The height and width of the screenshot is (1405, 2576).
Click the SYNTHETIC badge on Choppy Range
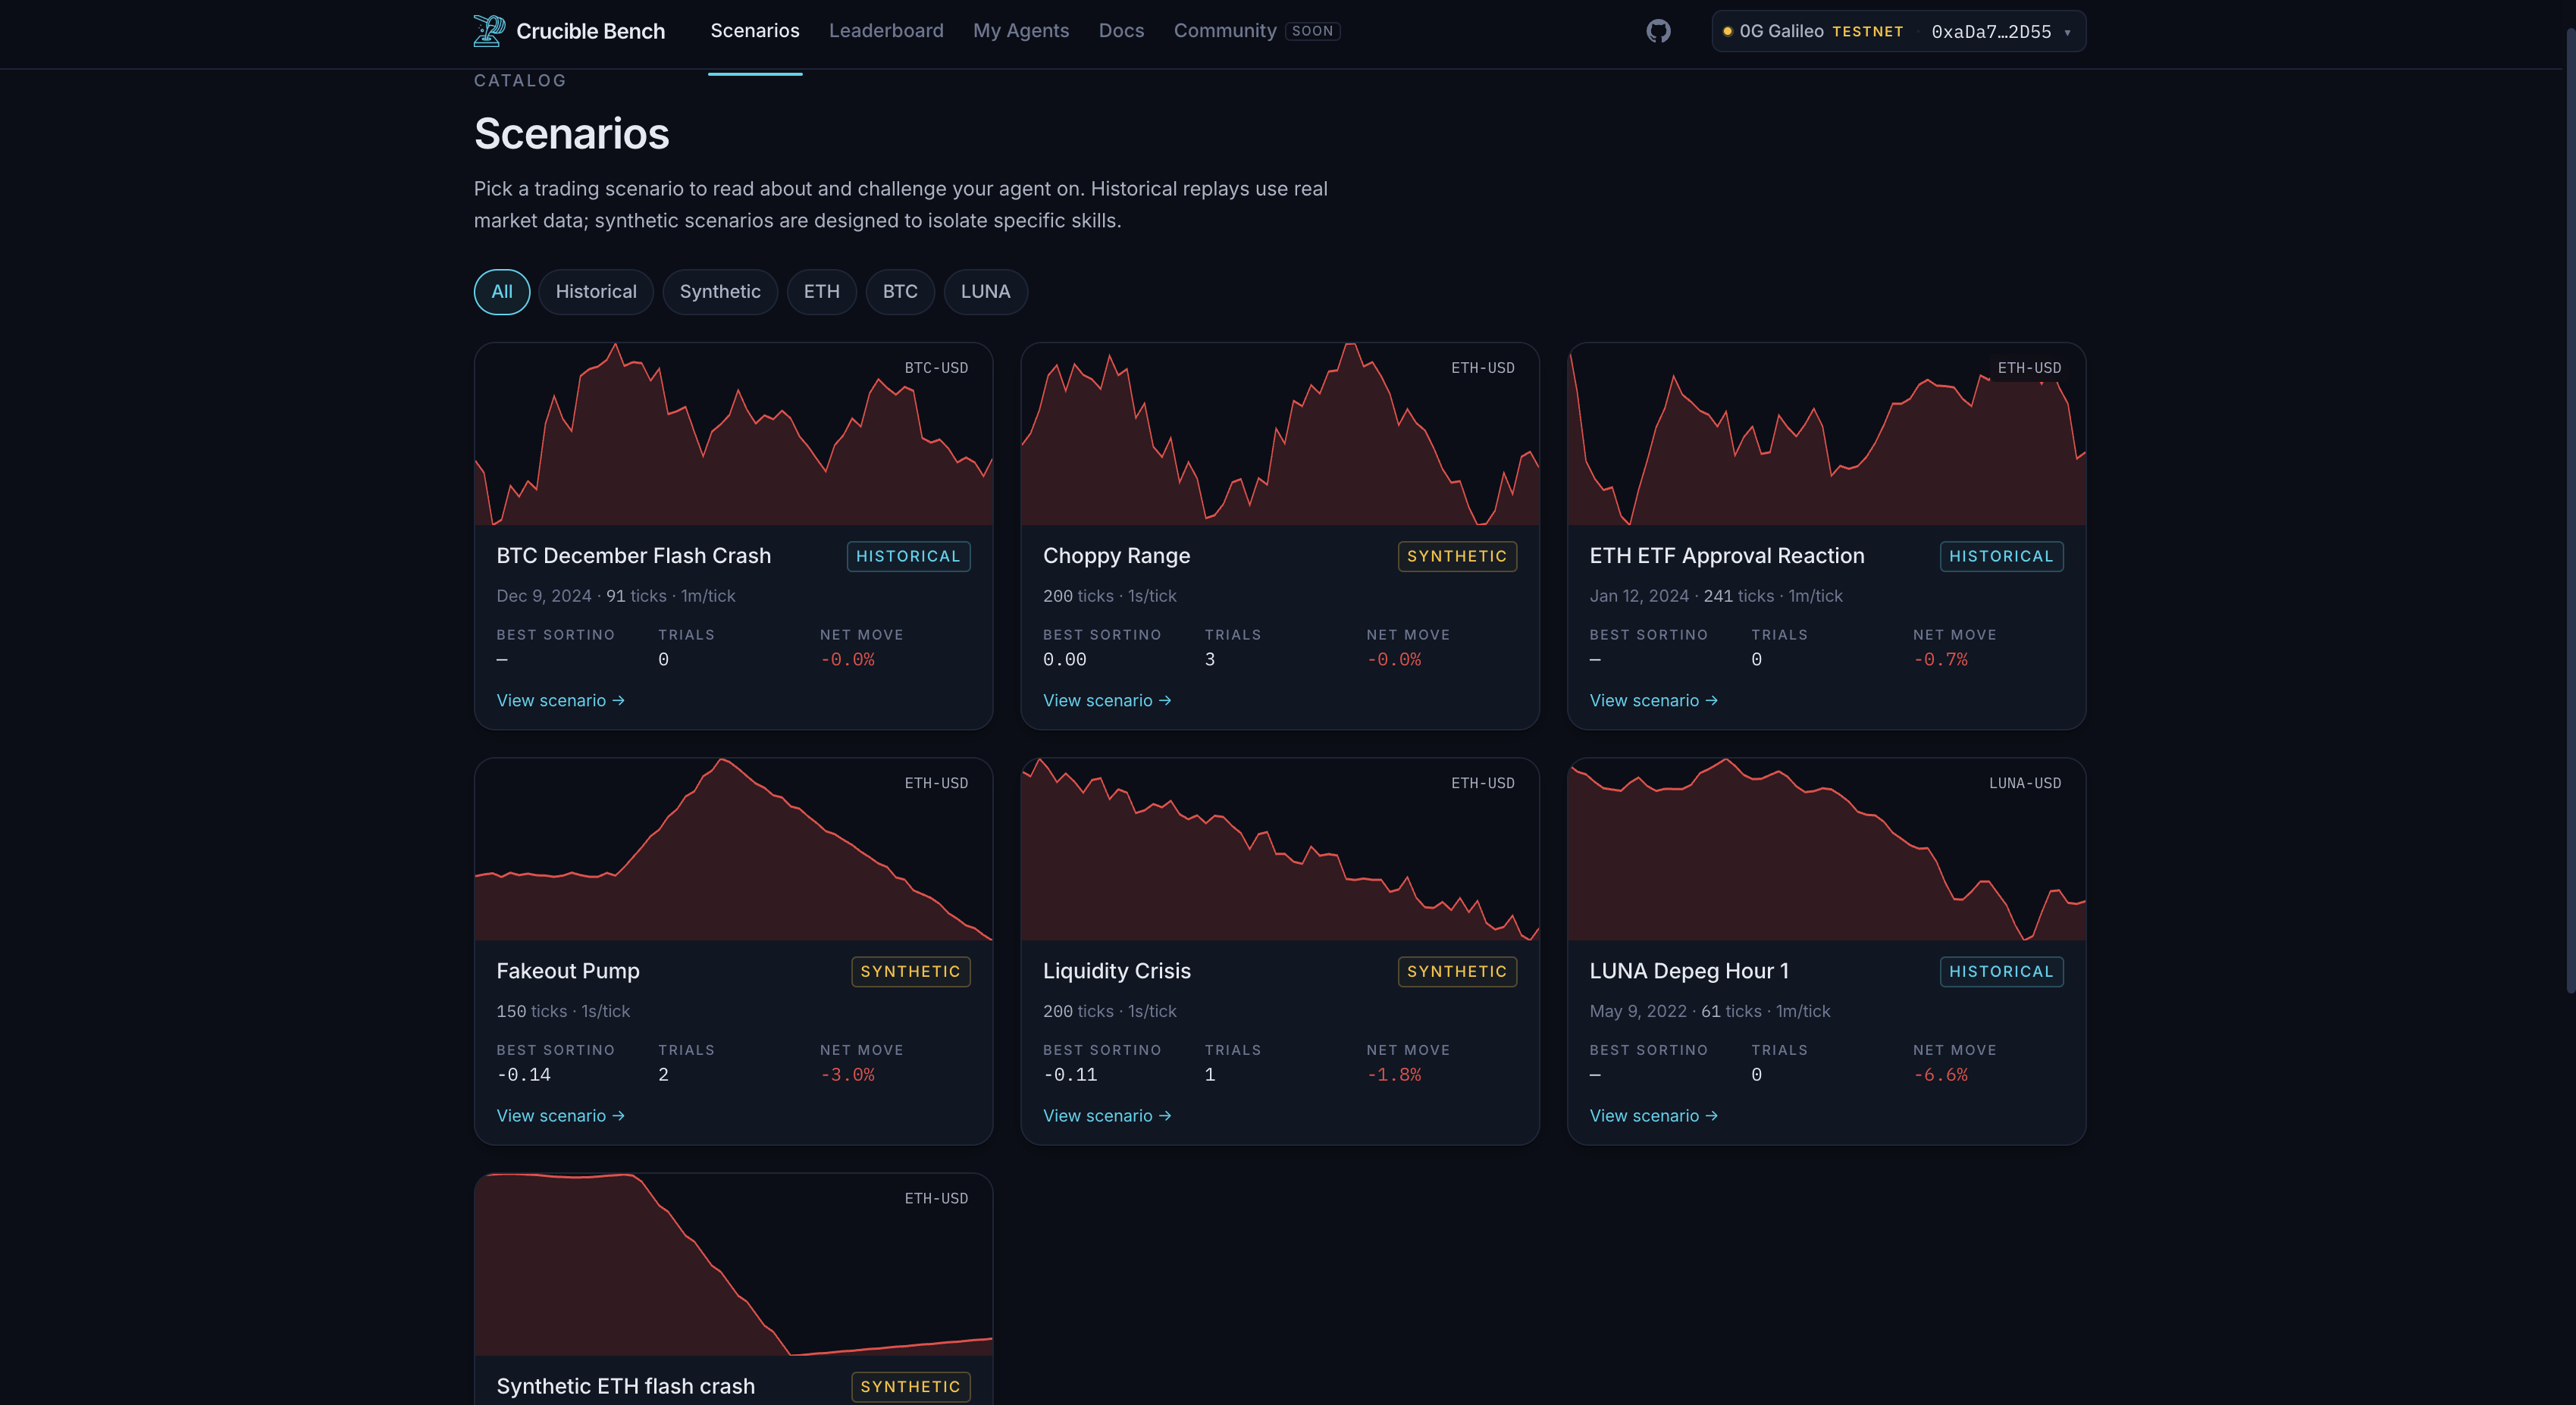pyautogui.click(x=1457, y=556)
